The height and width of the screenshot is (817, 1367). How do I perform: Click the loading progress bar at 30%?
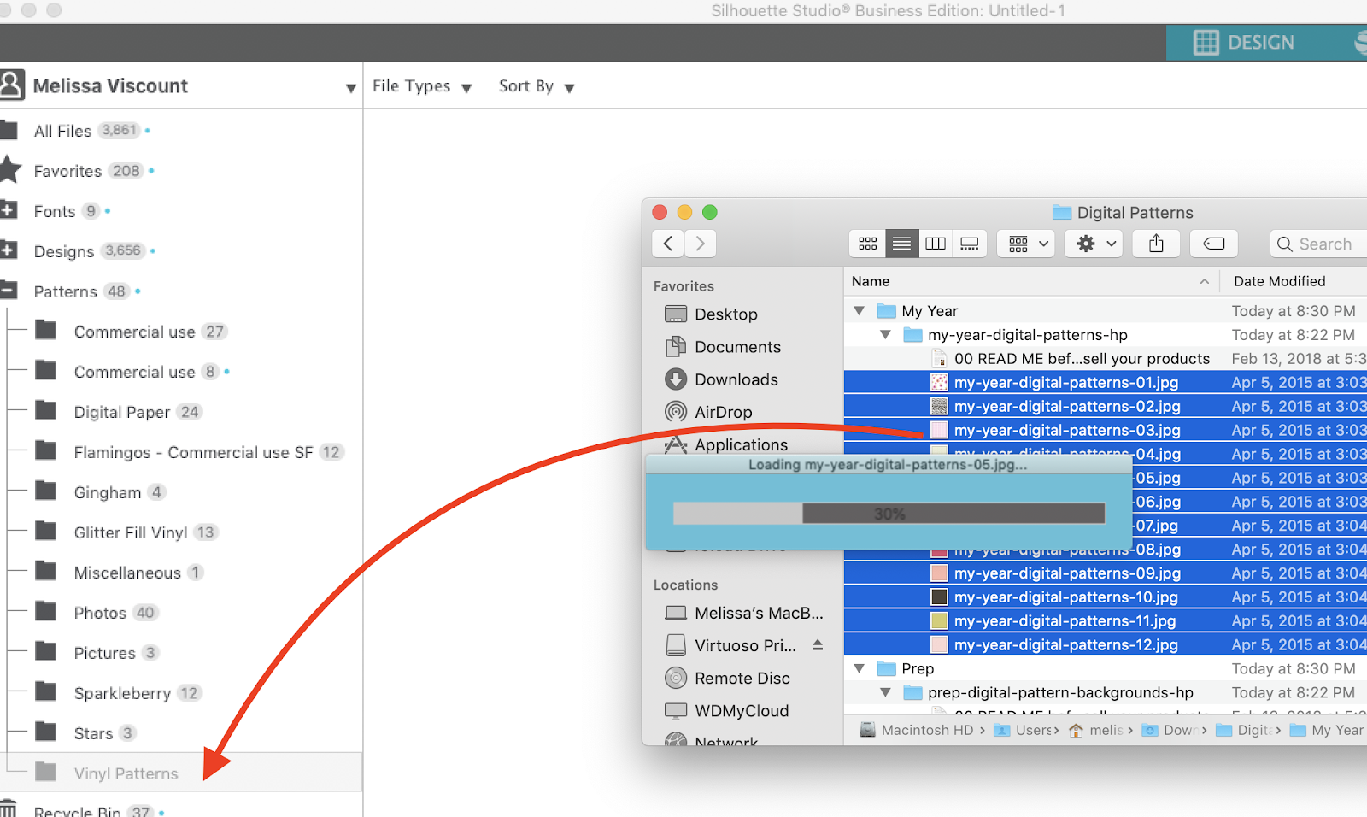click(x=889, y=513)
